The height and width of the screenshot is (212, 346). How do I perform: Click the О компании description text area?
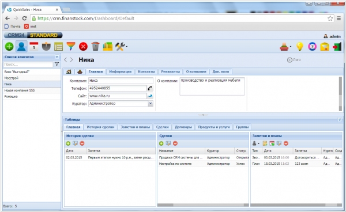pyautogui.click(x=212, y=86)
